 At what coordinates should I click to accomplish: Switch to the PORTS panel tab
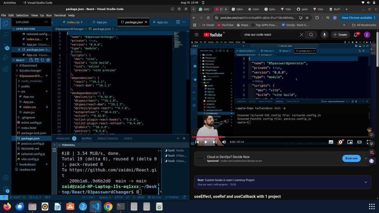pos(128,139)
